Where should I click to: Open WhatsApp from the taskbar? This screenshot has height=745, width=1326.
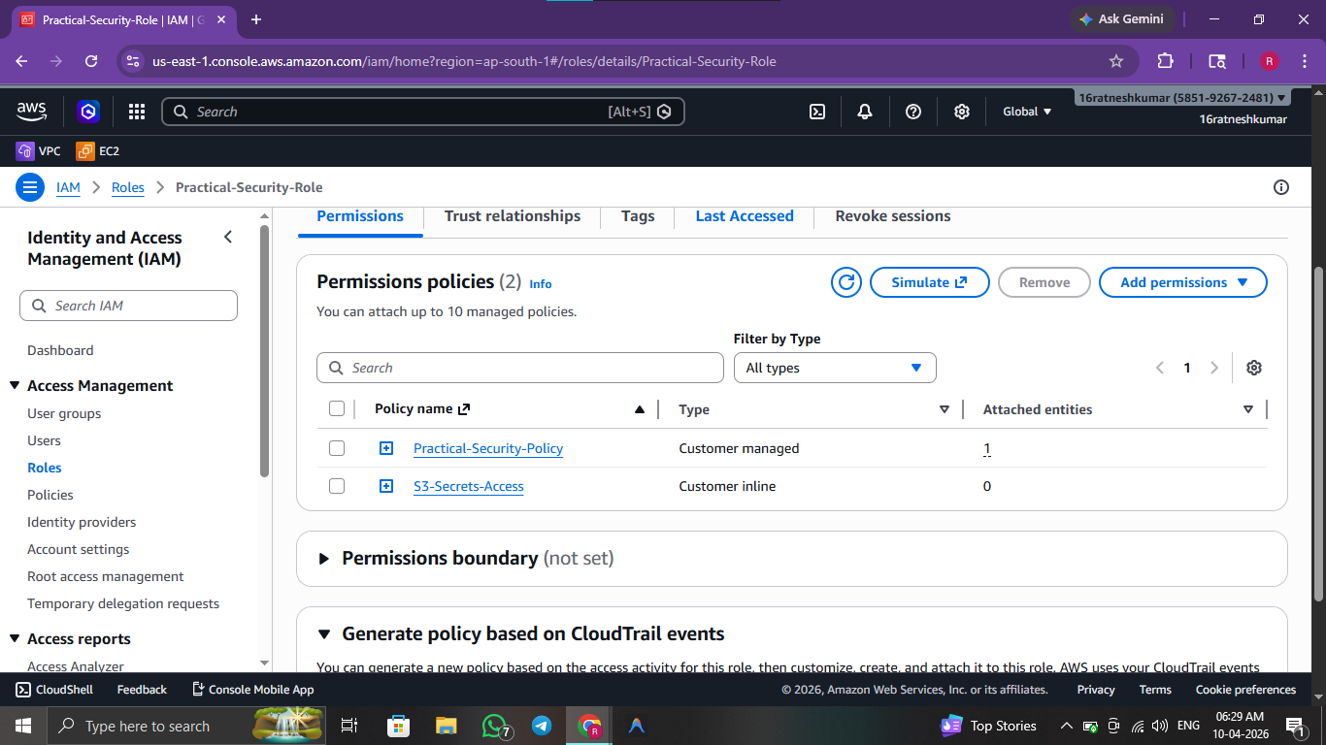[x=495, y=726]
